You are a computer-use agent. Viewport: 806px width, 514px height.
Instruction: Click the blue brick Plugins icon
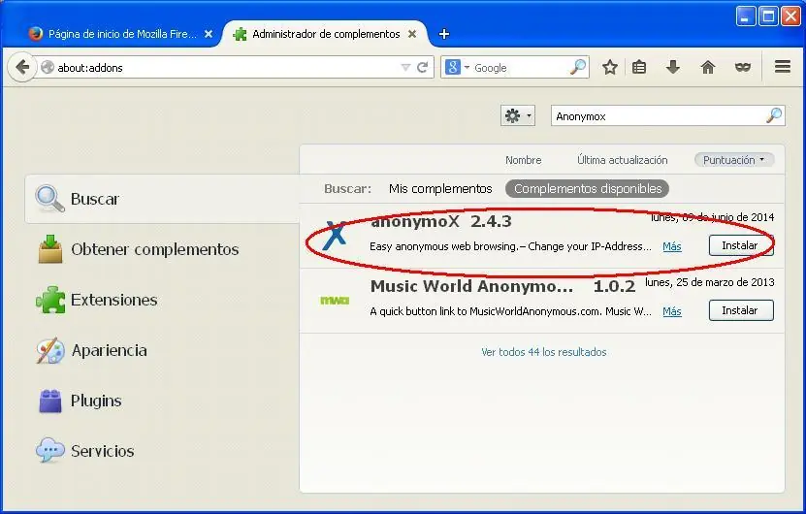click(50, 401)
